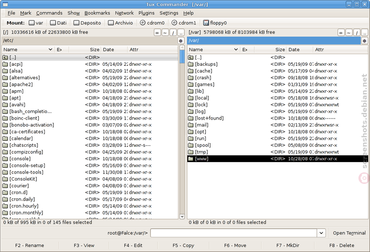Viewport: 370px width, 252px height.
Task: Mount the floppy0 drive
Action: pos(215,23)
